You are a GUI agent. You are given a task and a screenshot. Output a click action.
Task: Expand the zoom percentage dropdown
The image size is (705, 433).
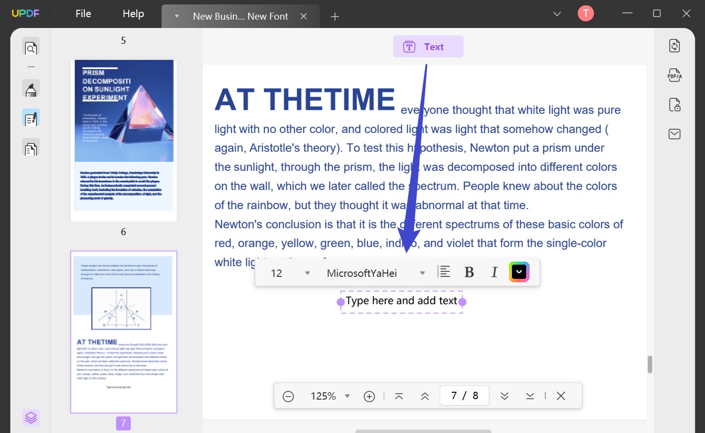click(347, 396)
